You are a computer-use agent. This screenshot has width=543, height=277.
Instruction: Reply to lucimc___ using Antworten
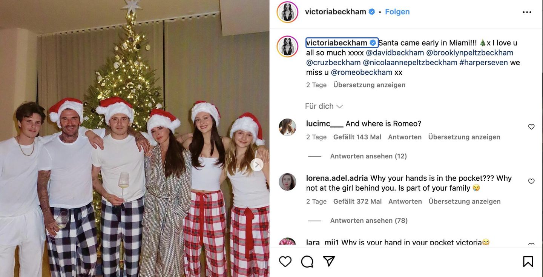coord(405,137)
